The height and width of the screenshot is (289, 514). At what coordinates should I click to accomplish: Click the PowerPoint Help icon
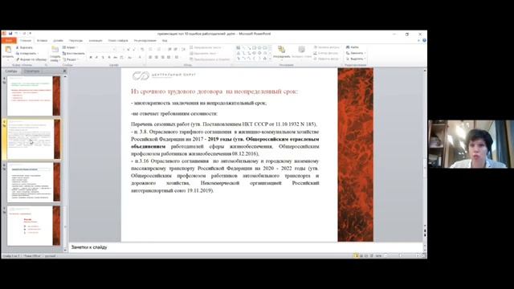424,41
